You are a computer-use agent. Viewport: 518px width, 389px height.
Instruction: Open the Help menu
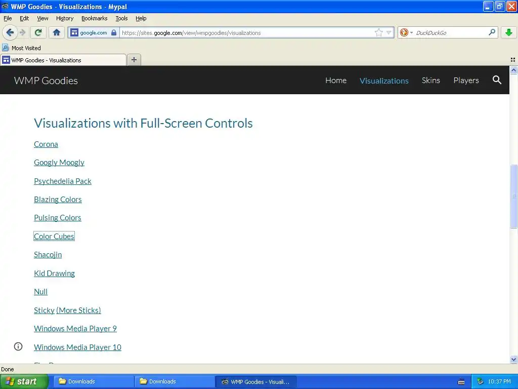pyautogui.click(x=141, y=19)
